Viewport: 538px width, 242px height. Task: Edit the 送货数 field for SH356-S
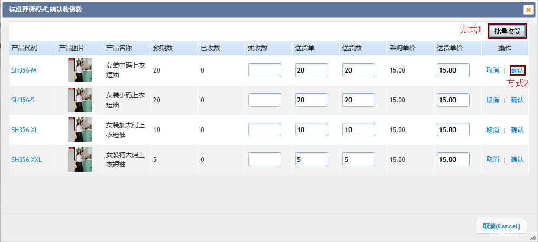pyautogui.click(x=359, y=100)
